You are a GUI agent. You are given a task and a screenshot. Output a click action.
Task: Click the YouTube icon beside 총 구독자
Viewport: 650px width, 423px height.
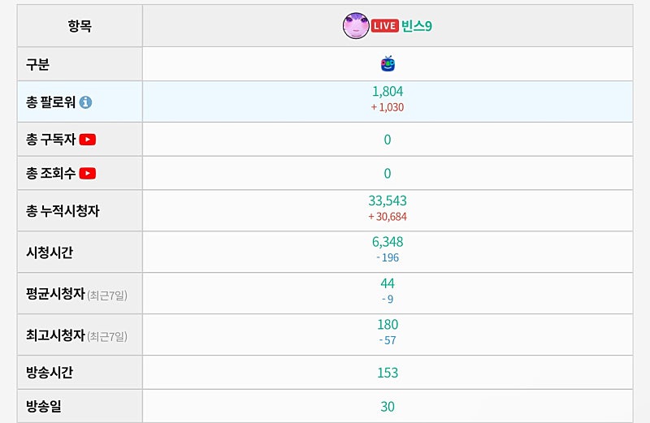(88, 140)
